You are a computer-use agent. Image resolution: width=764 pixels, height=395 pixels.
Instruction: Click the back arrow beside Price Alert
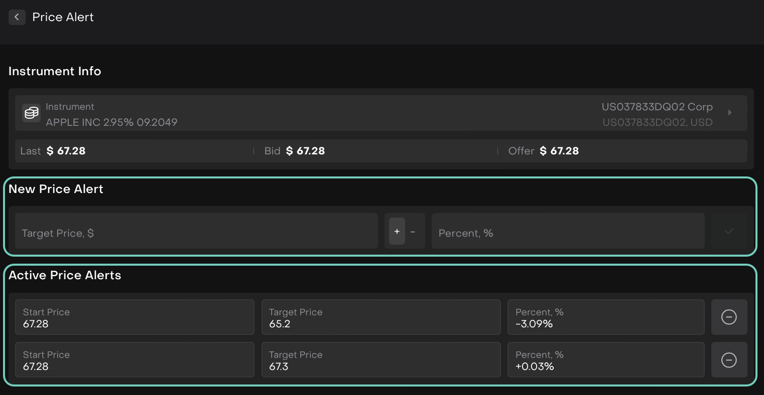(x=17, y=17)
